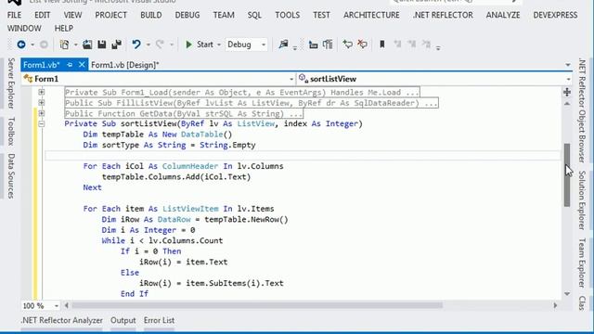This screenshot has width=594, height=334.
Task: Click the previous bookmark icon
Action: 397,45
